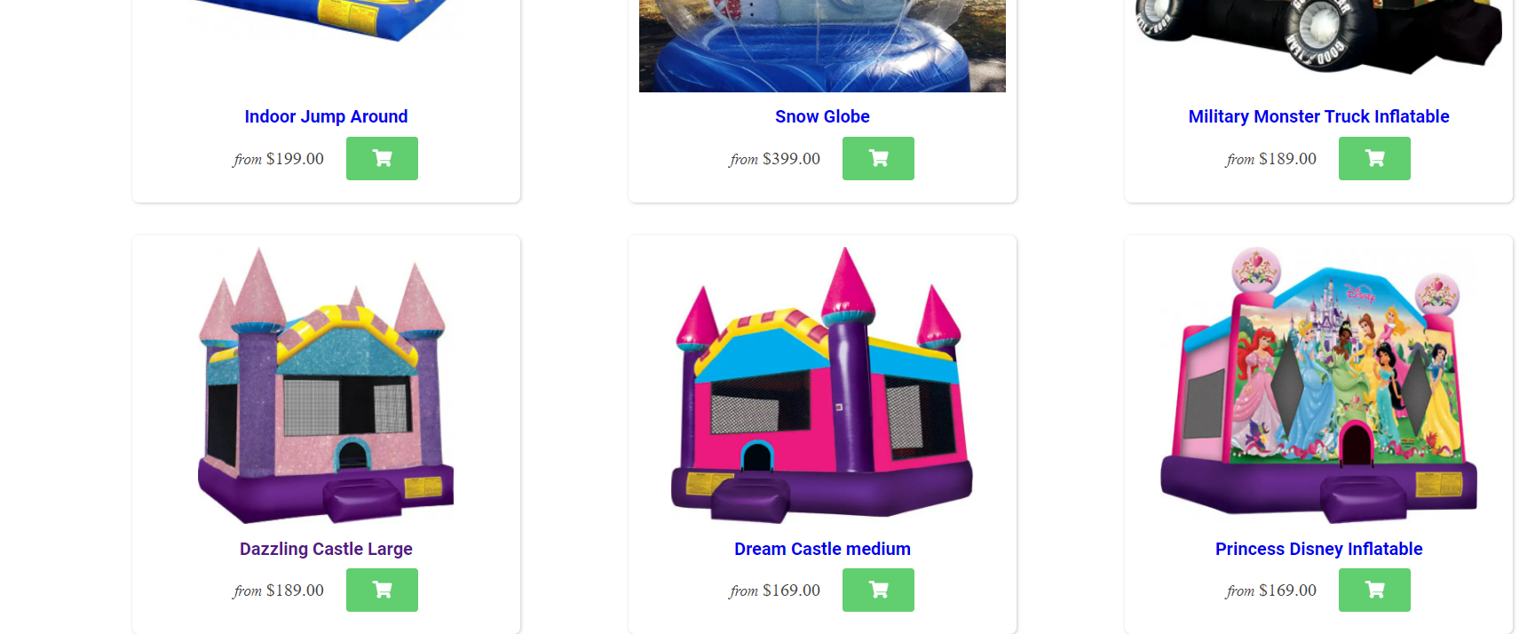The image size is (1535, 634).
Task: Click the Princess Disney Inflatable image
Action: click(x=1318, y=385)
